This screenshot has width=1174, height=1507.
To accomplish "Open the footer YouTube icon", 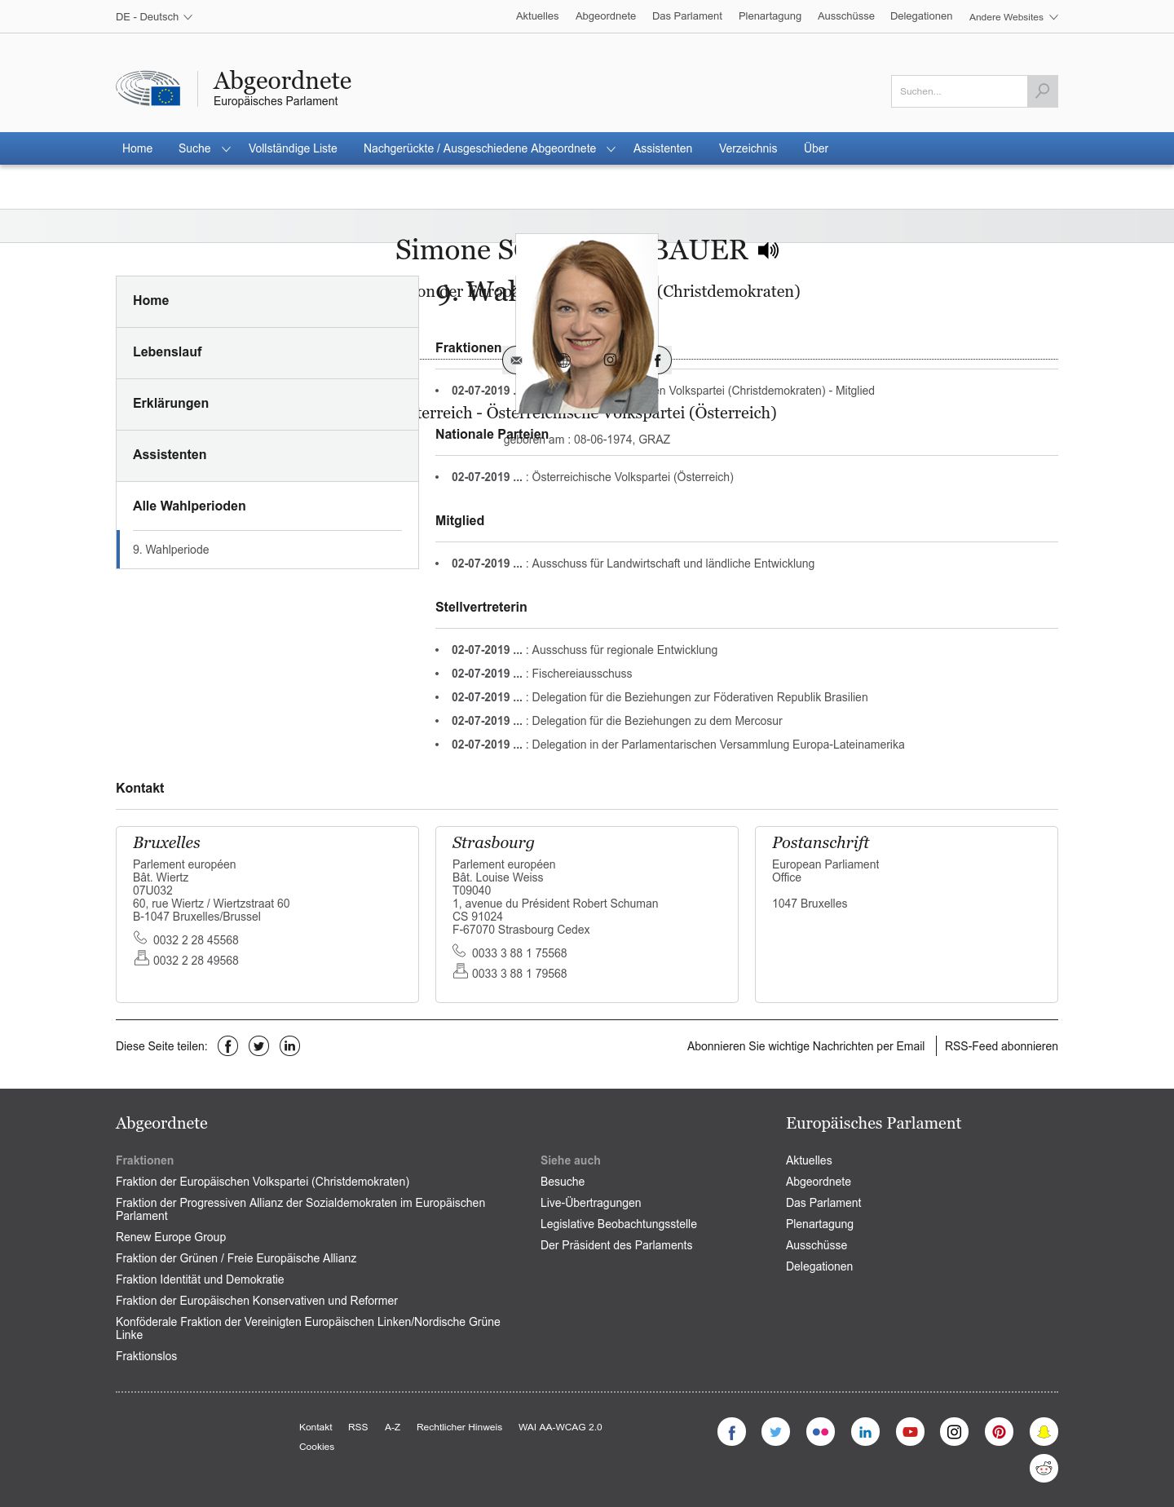I will point(910,1431).
